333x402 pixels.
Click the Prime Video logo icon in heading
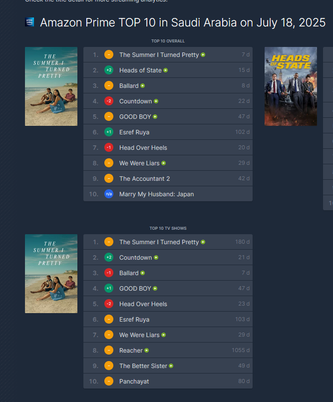pyautogui.click(x=29, y=22)
